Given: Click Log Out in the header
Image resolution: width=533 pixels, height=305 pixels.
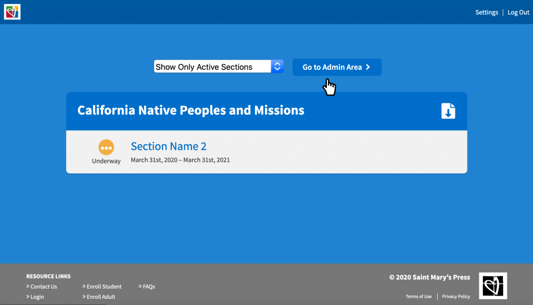Looking at the screenshot, I should [518, 12].
